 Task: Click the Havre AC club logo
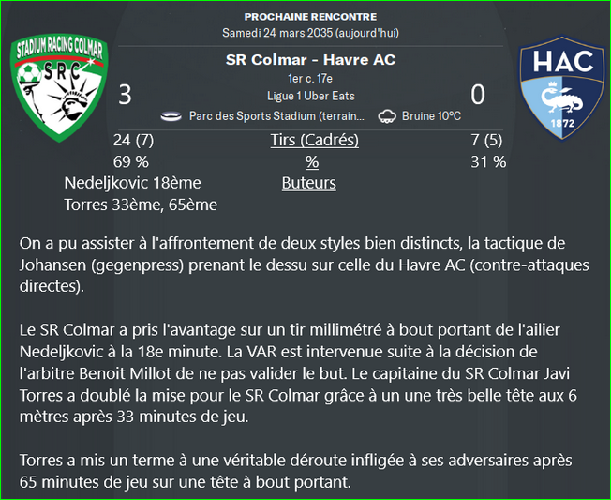(x=561, y=88)
